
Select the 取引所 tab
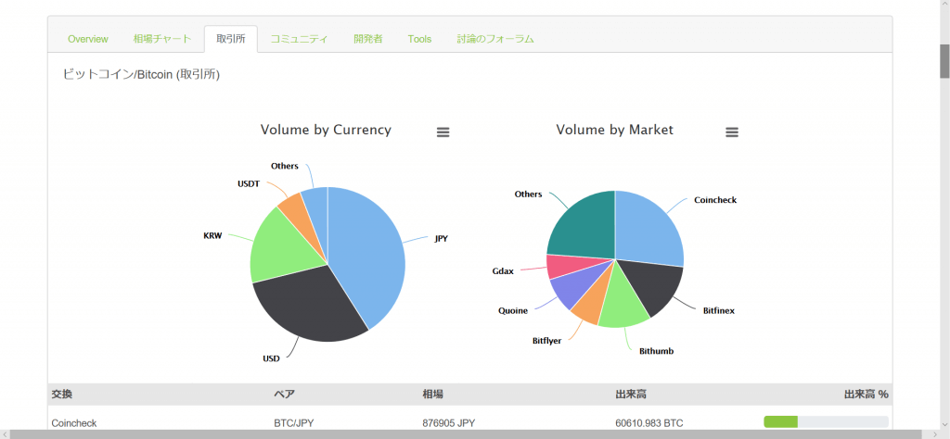[231, 39]
